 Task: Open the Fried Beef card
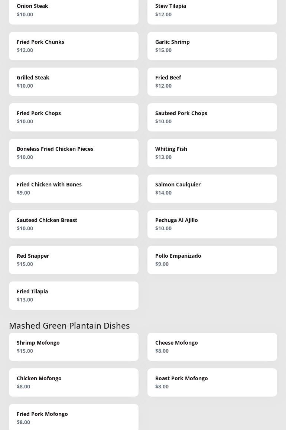pos(212,82)
